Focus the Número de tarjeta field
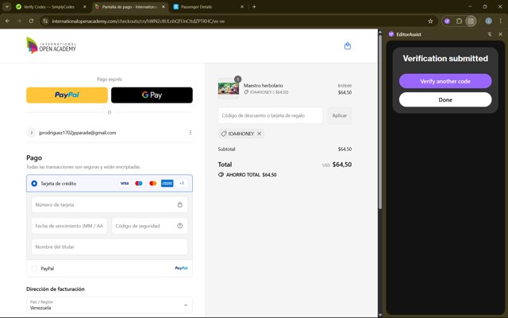The image size is (508, 318). [110, 205]
